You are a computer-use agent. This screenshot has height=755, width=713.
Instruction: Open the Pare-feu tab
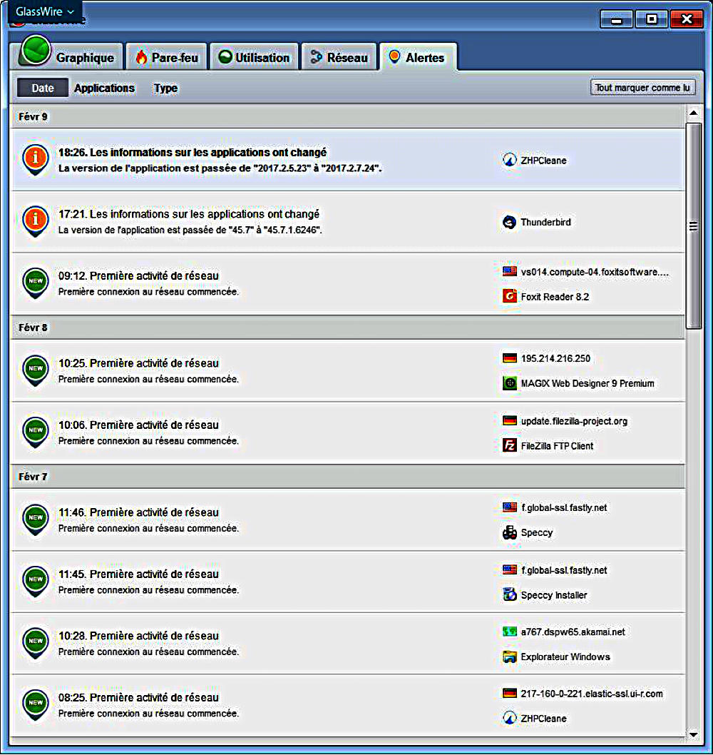(166, 57)
